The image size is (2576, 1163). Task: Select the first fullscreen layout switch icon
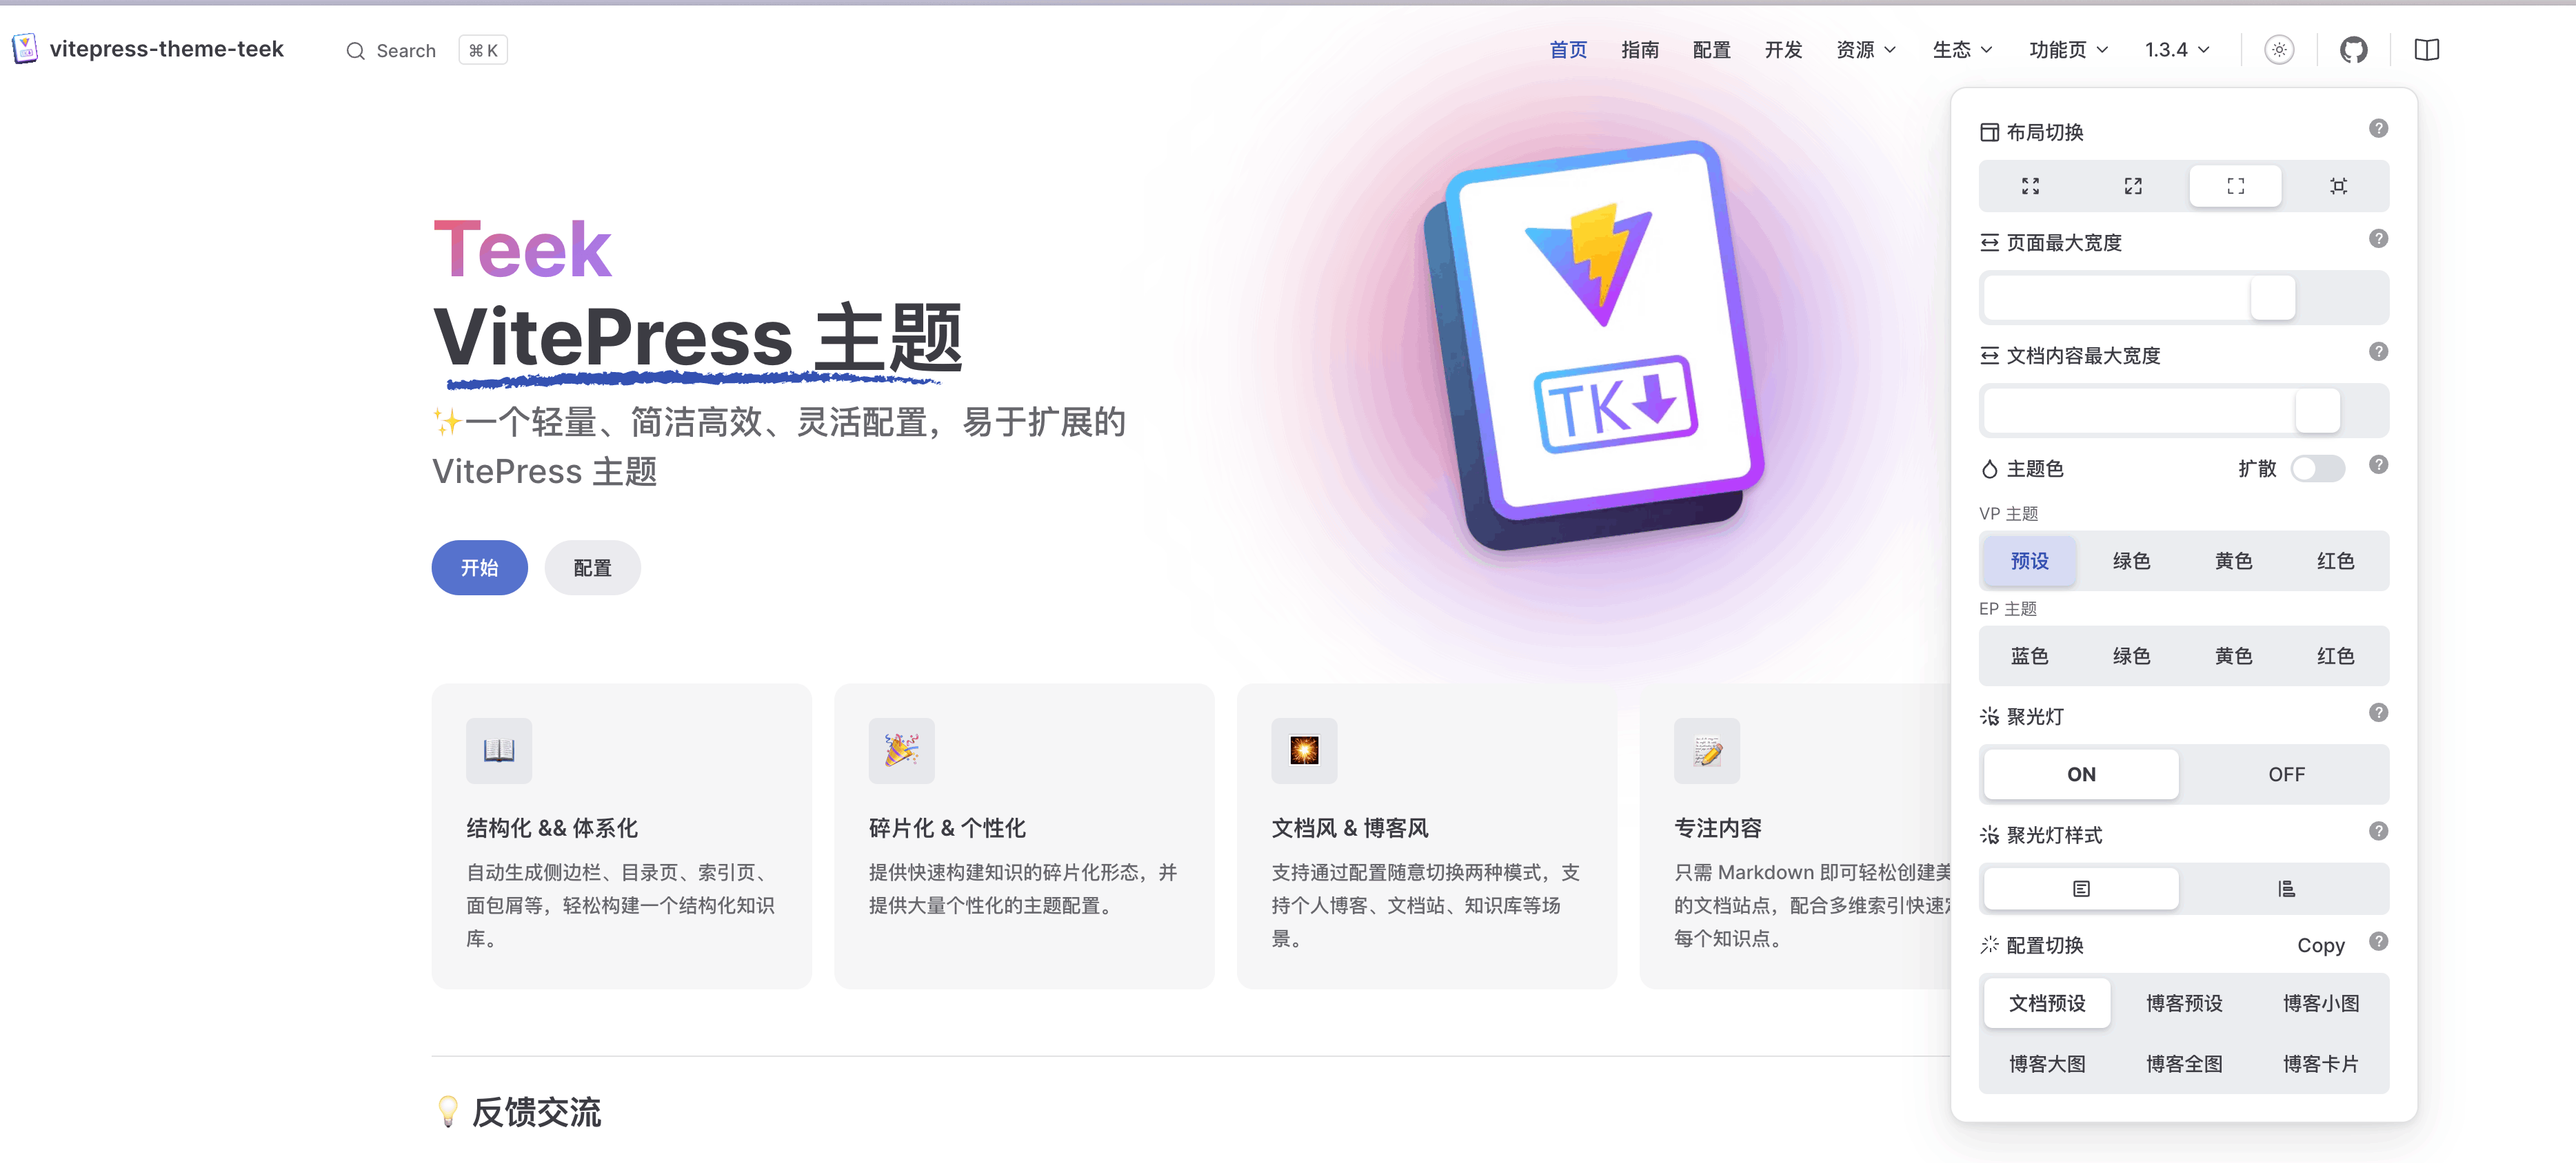pyautogui.click(x=2030, y=186)
